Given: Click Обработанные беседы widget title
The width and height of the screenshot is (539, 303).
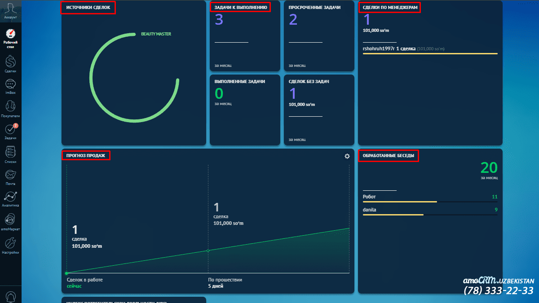Looking at the screenshot, I should point(389,156).
